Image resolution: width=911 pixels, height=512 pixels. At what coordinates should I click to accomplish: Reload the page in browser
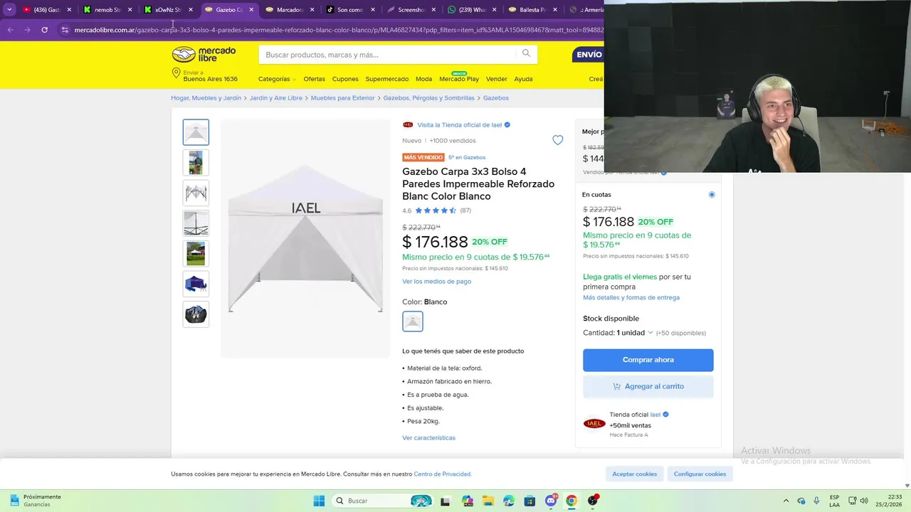pyautogui.click(x=44, y=30)
